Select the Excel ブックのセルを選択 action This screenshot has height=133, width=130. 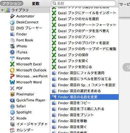pyautogui.click(x=84, y=19)
